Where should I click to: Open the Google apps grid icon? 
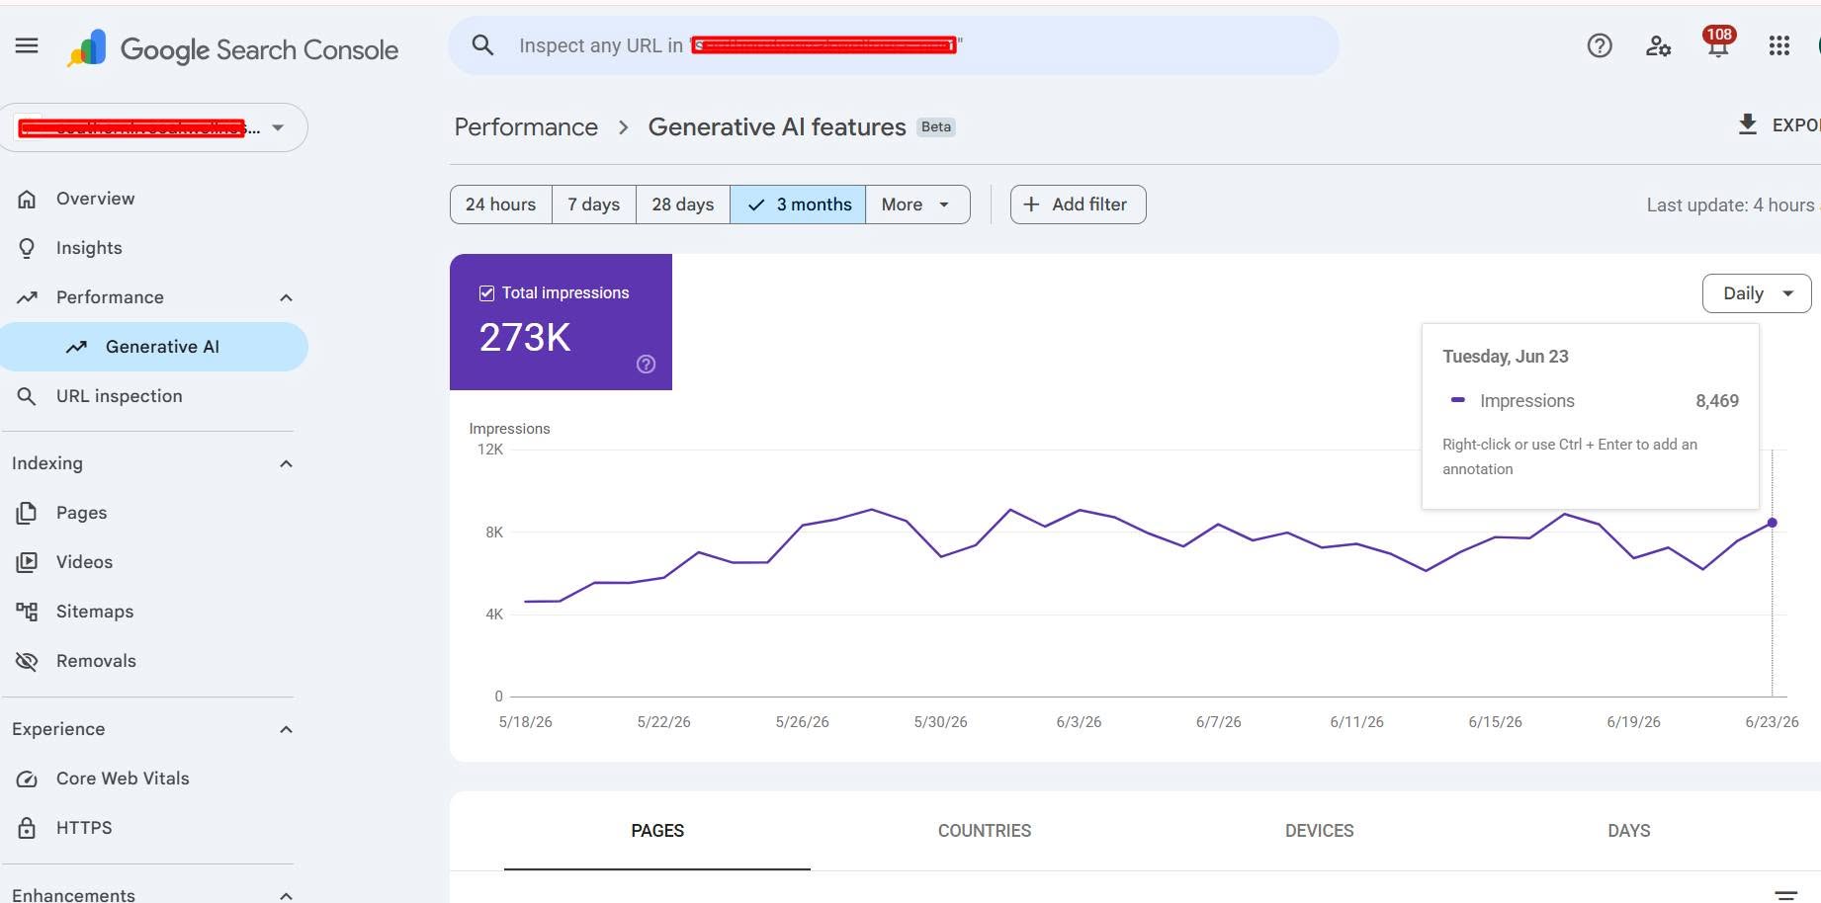pyautogui.click(x=1778, y=45)
